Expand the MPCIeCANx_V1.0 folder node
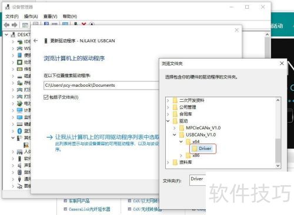This screenshot has width=294, height=215. (175, 128)
